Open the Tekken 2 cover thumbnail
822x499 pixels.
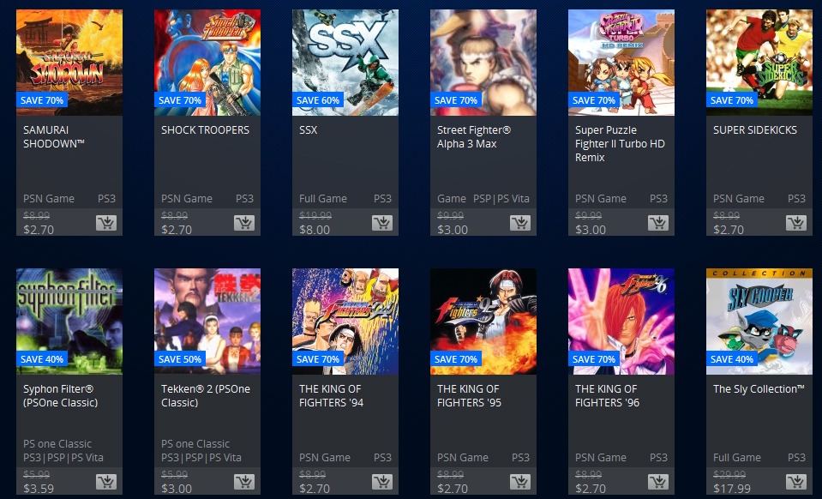coord(207,322)
